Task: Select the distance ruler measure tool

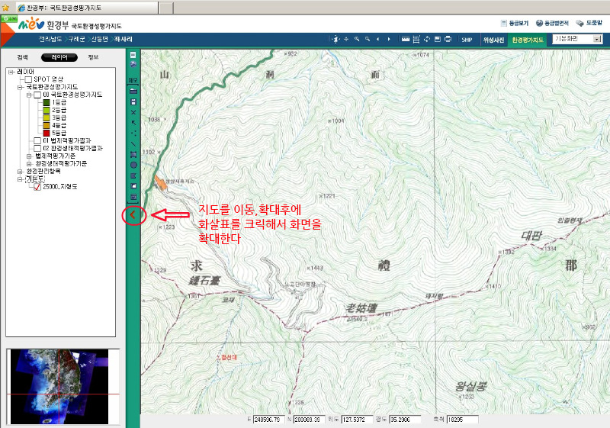Action: [x=406, y=40]
